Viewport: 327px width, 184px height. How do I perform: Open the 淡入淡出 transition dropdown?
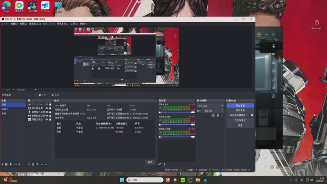[210, 105]
